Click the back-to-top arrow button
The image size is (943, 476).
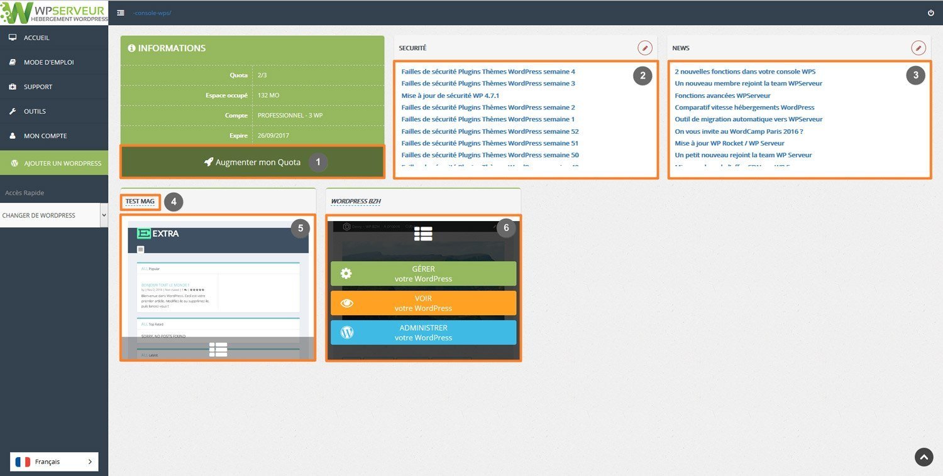click(x=924, y=457)
